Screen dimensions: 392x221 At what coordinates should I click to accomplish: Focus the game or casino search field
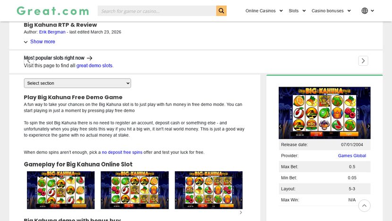tap(157, 11)
